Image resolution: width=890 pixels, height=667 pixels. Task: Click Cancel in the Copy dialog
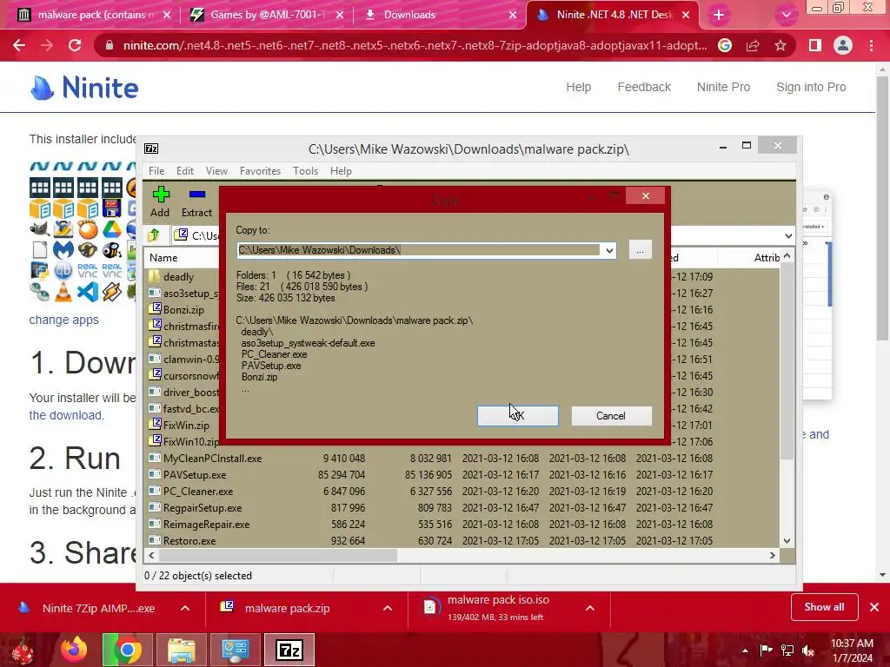pyautogui.click(x=611, y=416)
